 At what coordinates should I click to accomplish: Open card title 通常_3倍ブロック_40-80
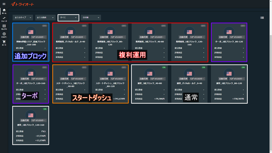[150, 83]
